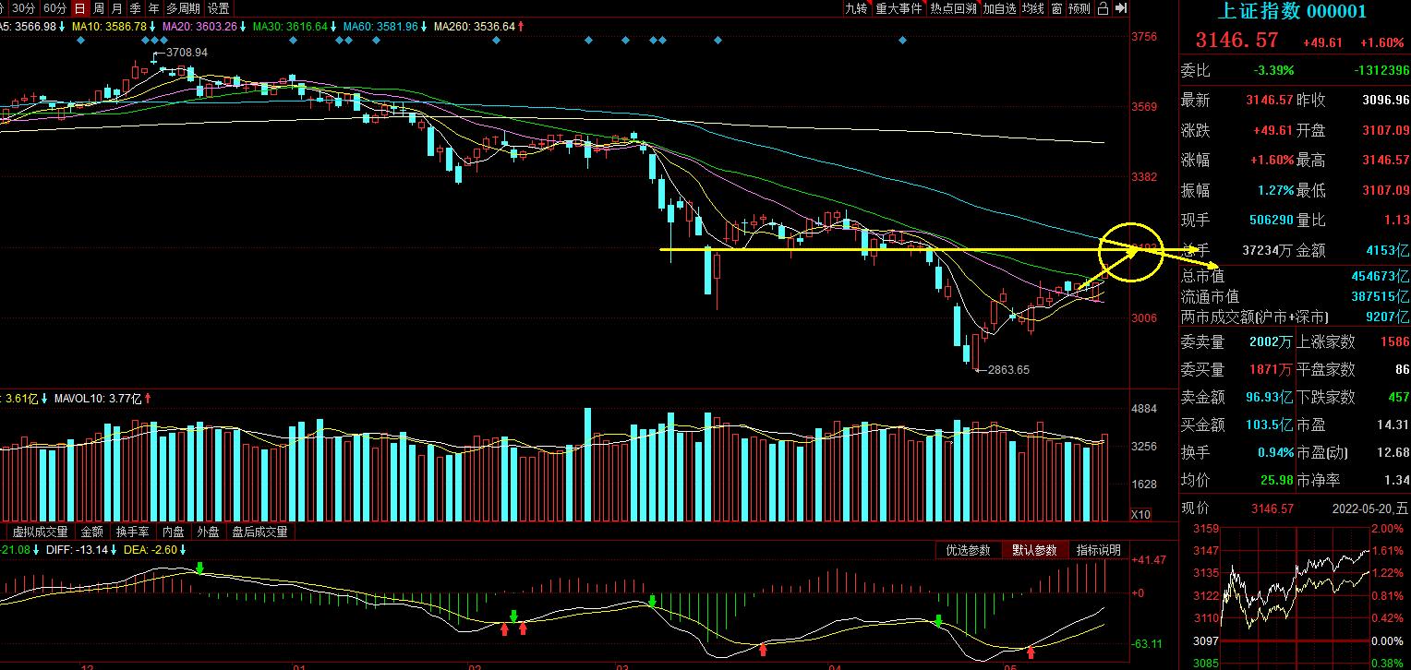Image resolution: width=1411 pixels, height=670 pixels.
Task: Select the 金额 tab under volume chart
Action: point(92,532)
